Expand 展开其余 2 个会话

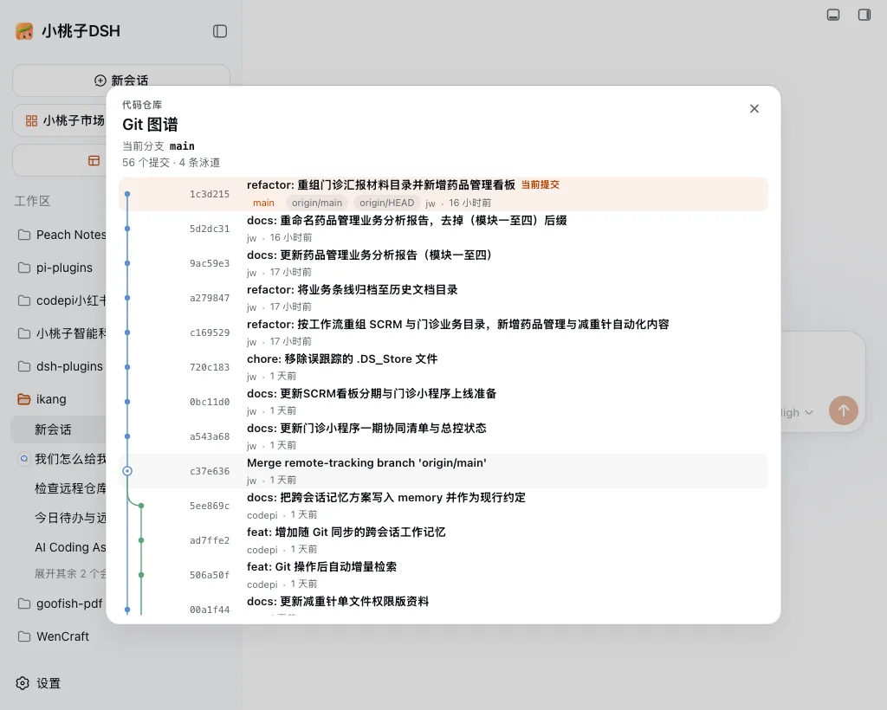[70, 574]
